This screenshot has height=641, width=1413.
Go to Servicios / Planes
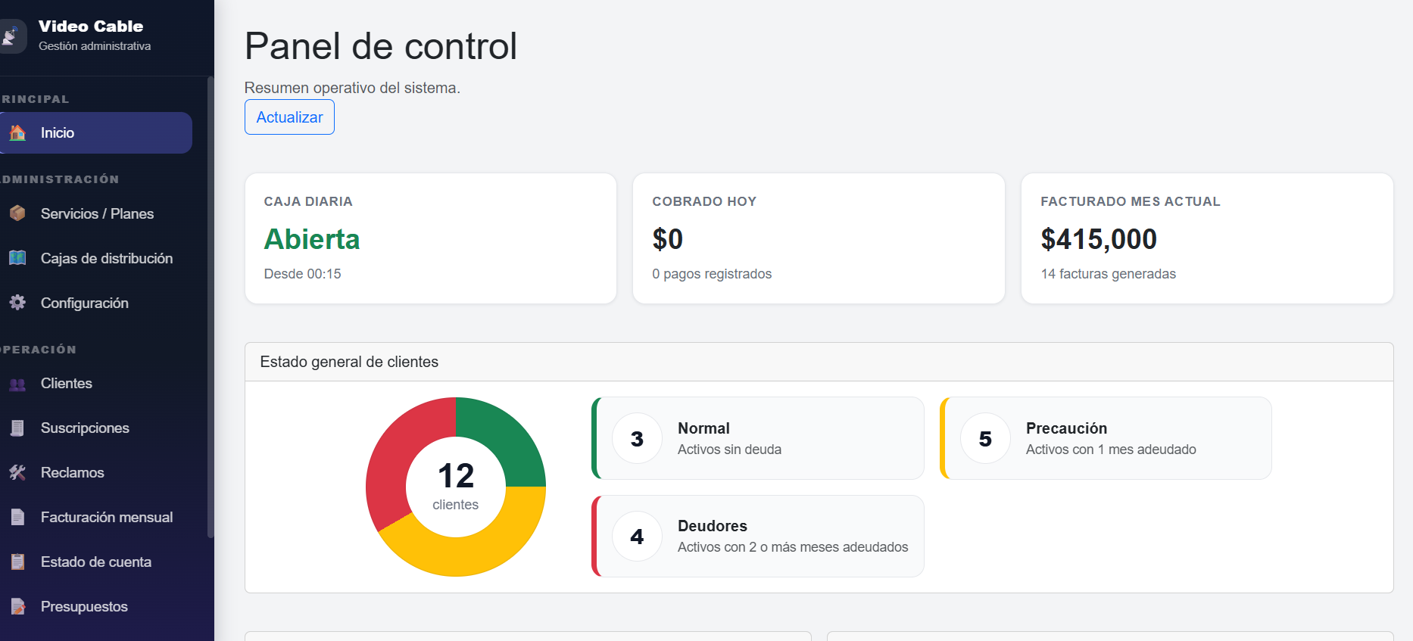(x=95, y=213)
